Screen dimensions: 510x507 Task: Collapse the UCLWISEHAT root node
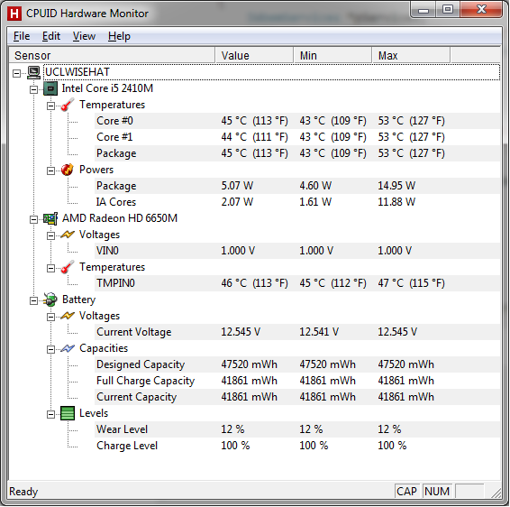(16, 73)
